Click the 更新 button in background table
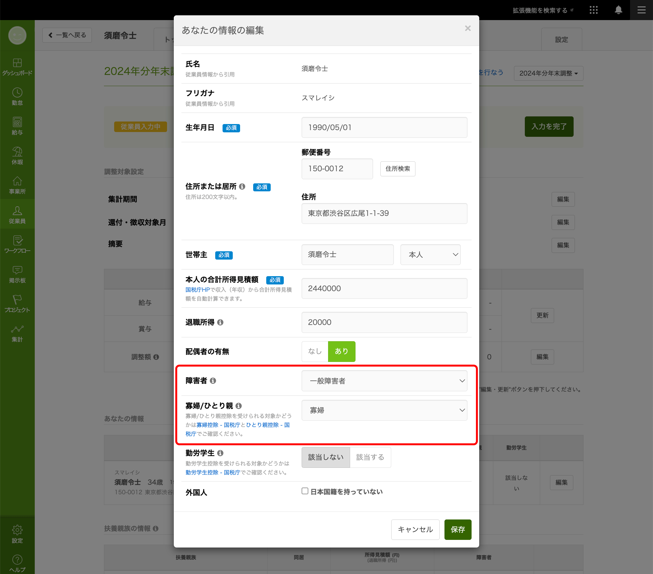Viewport: 653px width, 574px height. pos(542,315)
